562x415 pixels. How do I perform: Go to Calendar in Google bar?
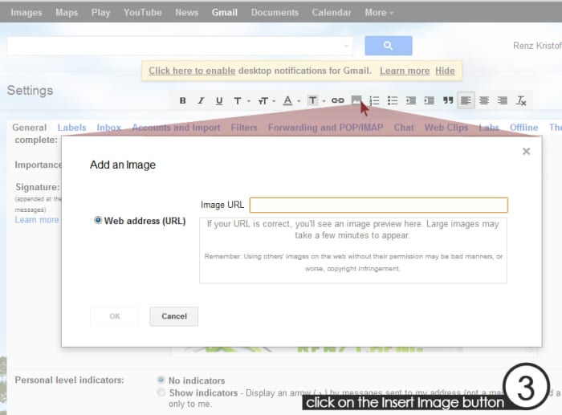[x=332, y=13]
